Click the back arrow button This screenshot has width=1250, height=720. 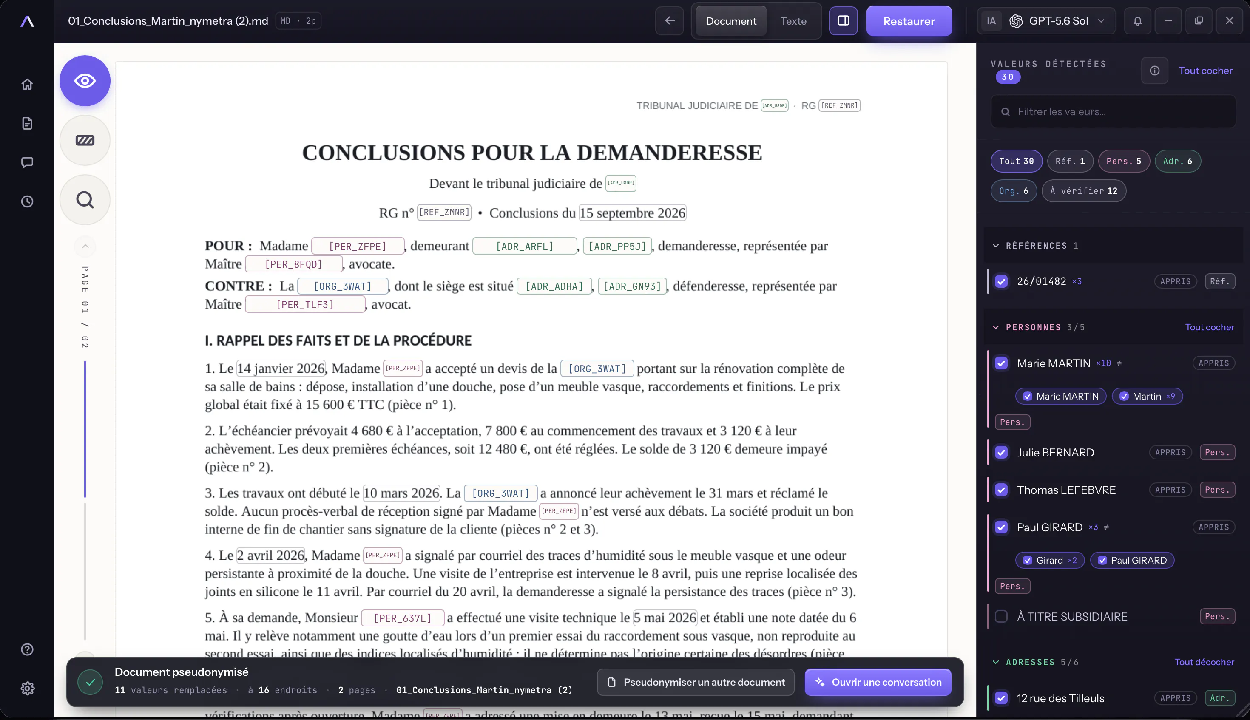tap(670, 21)
